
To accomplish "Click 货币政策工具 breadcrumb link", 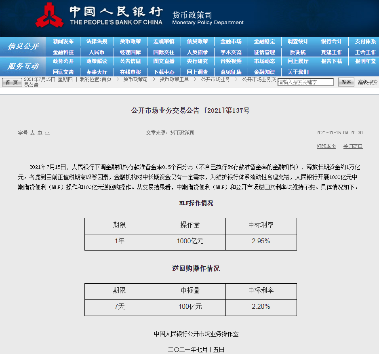I will tap(174, 79).
